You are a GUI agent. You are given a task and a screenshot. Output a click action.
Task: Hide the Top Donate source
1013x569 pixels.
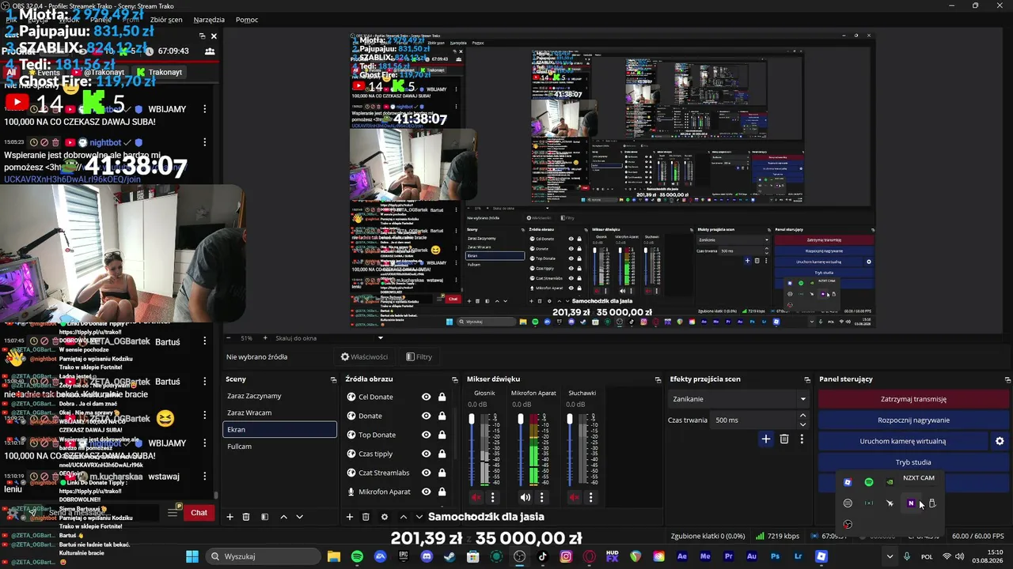426,435
